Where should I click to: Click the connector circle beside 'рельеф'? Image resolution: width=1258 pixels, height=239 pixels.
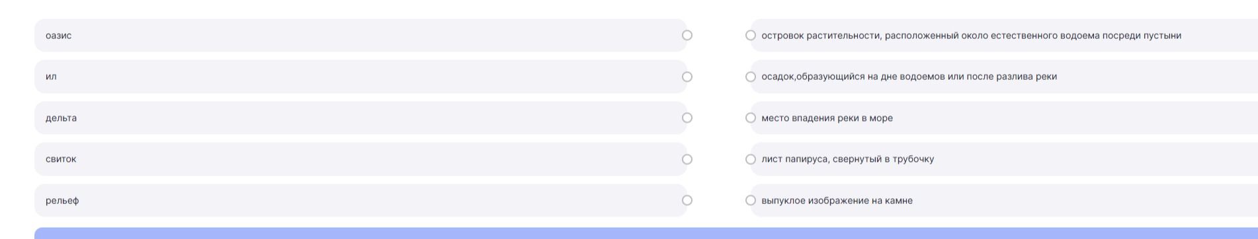coord(687,201)
